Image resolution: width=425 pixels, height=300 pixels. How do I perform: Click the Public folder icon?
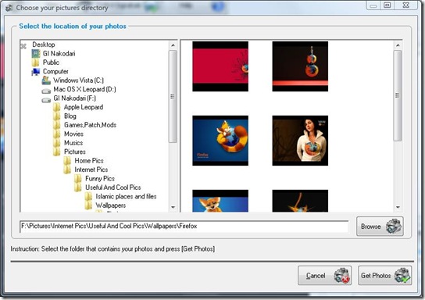pyautogui.click(x=35, y=62)
